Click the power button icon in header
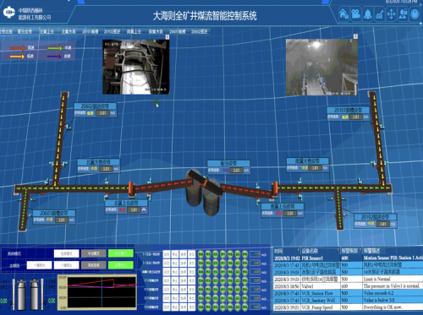The width and height of the screenshot is (423, 315). 415,14
